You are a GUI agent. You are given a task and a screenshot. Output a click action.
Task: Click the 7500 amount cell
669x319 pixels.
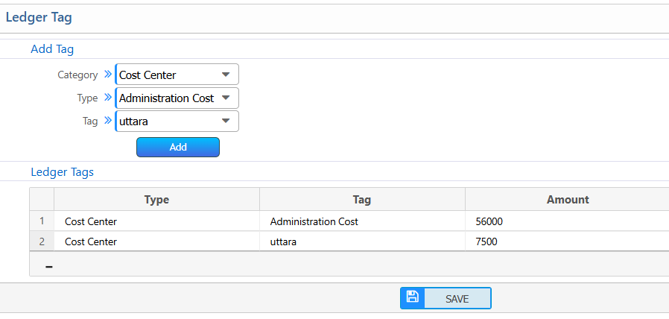(x=486, y=241)
